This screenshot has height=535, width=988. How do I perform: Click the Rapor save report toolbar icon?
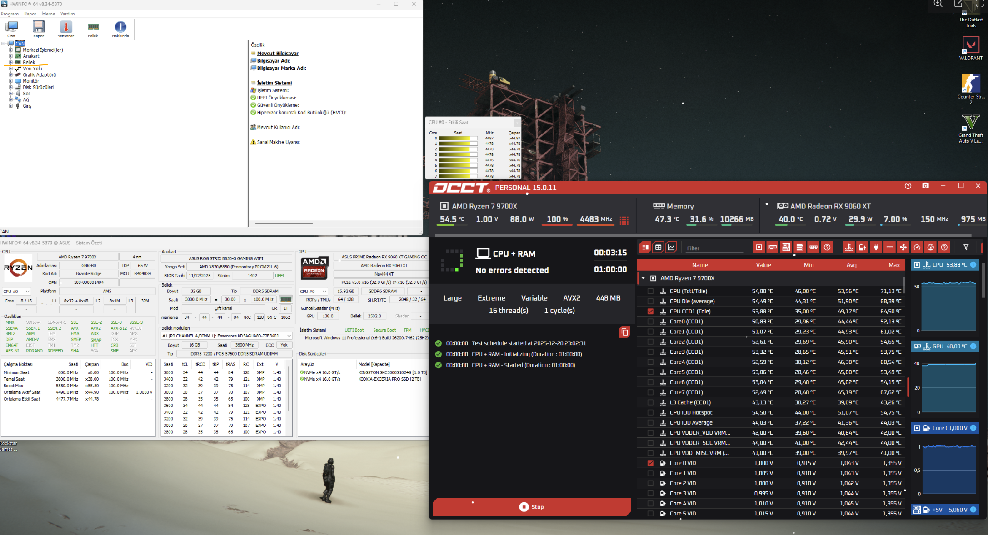click(39, 29)
